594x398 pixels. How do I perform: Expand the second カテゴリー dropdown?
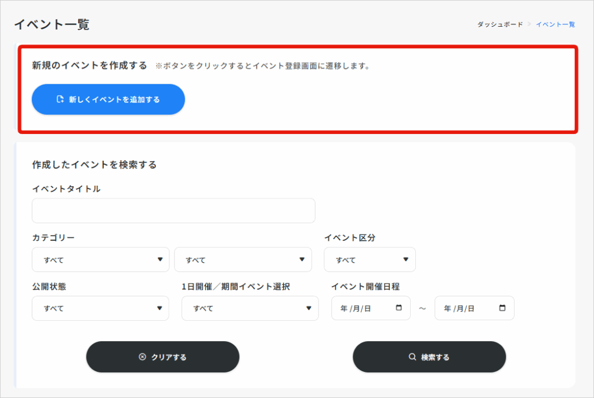pyautogui.click(x=242, y=259)
